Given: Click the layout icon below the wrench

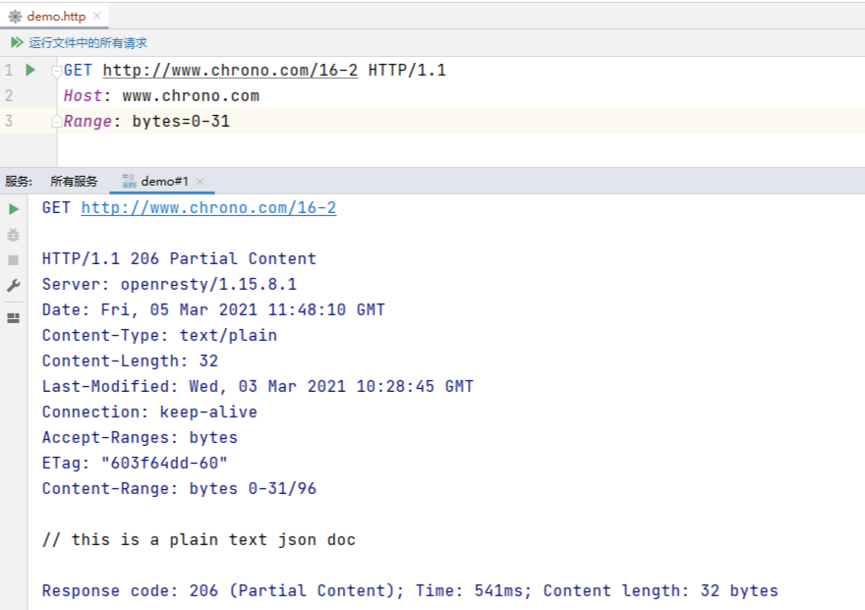Looking at the screenshot, I should pyautogui.click(x=14, y=318).
